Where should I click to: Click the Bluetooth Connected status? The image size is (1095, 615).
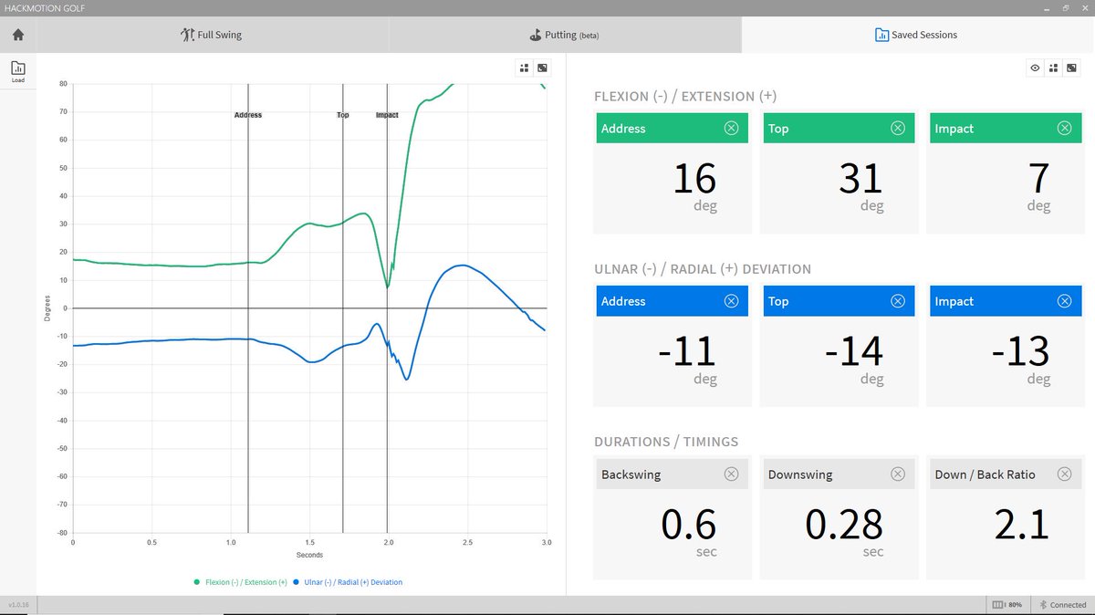(x=1062, y=605)
